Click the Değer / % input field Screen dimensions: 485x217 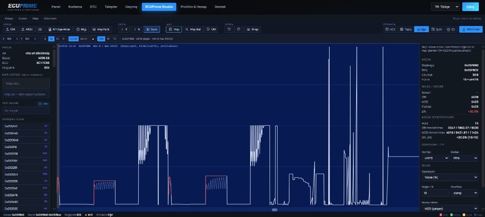pos(435,193)
